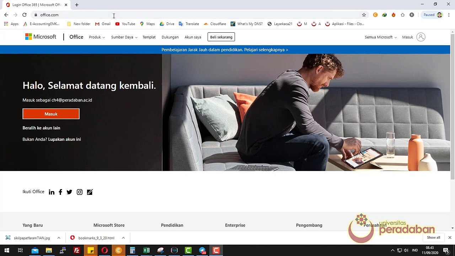Open the Dukungan menu item
Screen dimensions: 455x256
[170, 37]
